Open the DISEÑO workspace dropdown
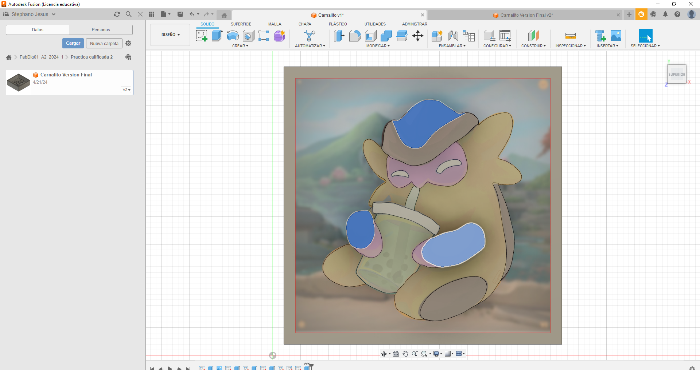The image size is (700, 370). coord(170,35)
